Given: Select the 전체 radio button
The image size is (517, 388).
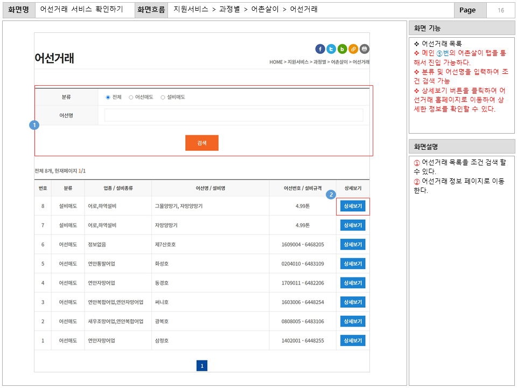Looking at the screenshot, I should [x=108, y=97].
